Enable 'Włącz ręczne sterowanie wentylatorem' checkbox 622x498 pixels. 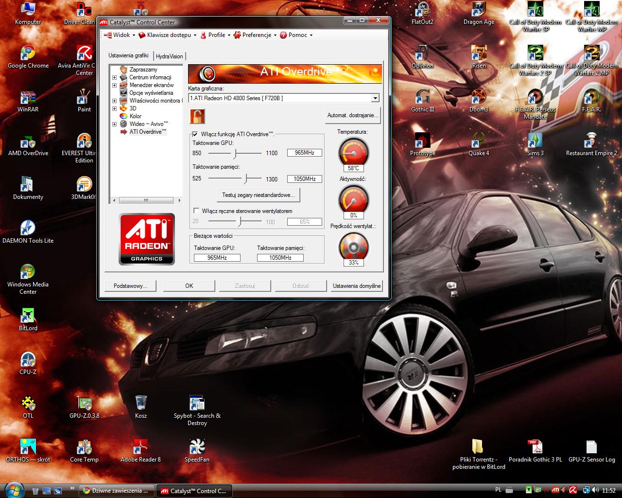pos(196,211)
